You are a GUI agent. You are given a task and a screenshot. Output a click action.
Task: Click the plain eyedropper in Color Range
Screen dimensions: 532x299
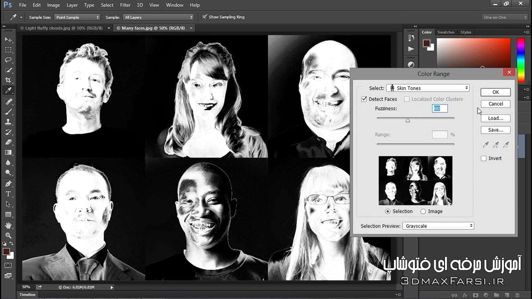pos(486,145)
